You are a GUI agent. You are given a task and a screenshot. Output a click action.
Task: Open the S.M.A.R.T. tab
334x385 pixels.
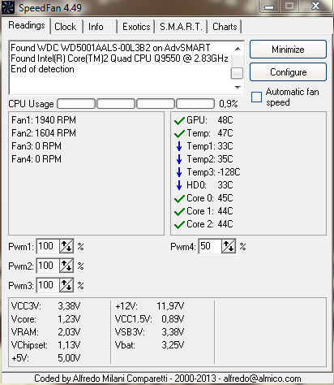click(x=181, y=27)
